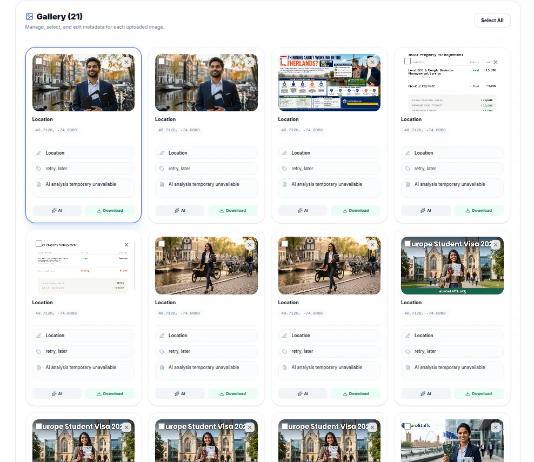Click AI button under the Local SEO invoice
Image resolution: width=534 pixels, height=462 pixels.
[426, 210]
